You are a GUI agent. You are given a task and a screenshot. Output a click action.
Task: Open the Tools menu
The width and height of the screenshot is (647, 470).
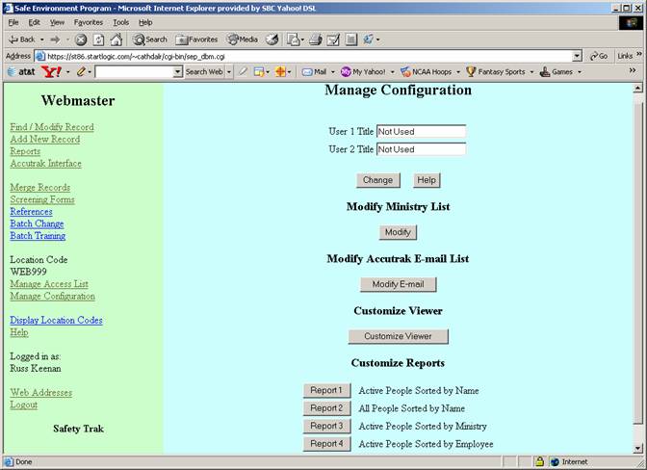[x=120, y=21]
